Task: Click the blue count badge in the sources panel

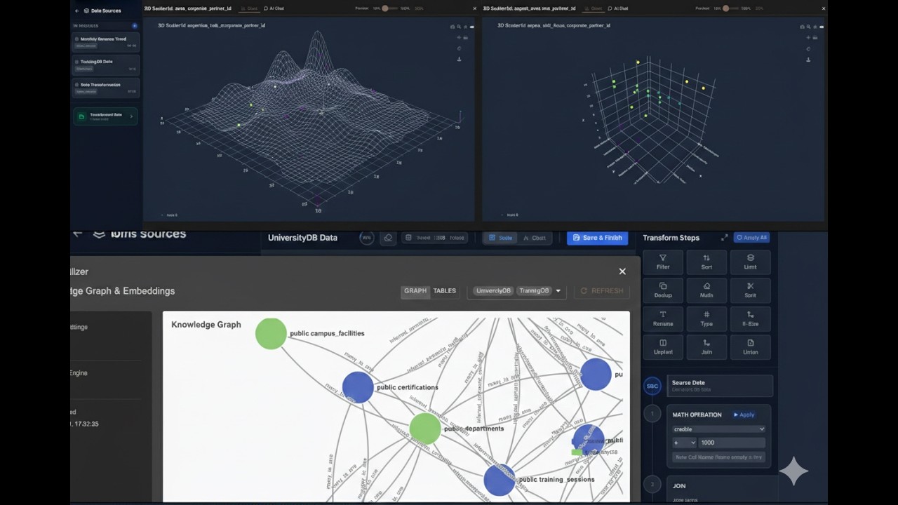Action: point(135,26)
